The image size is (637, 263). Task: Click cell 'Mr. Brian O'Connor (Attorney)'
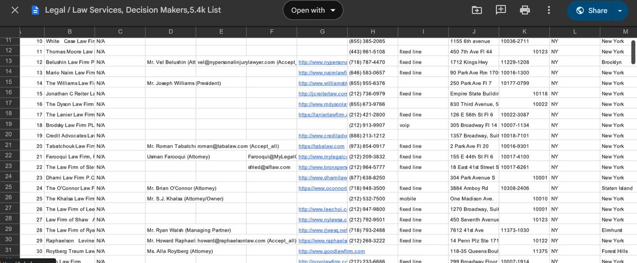tap(182, 188)
